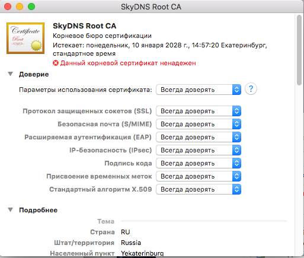The height and width of the screenshot is (258, 304).
Task: Open Стандартный алгоритм X.509 trust dropdown
Action: 199,189
